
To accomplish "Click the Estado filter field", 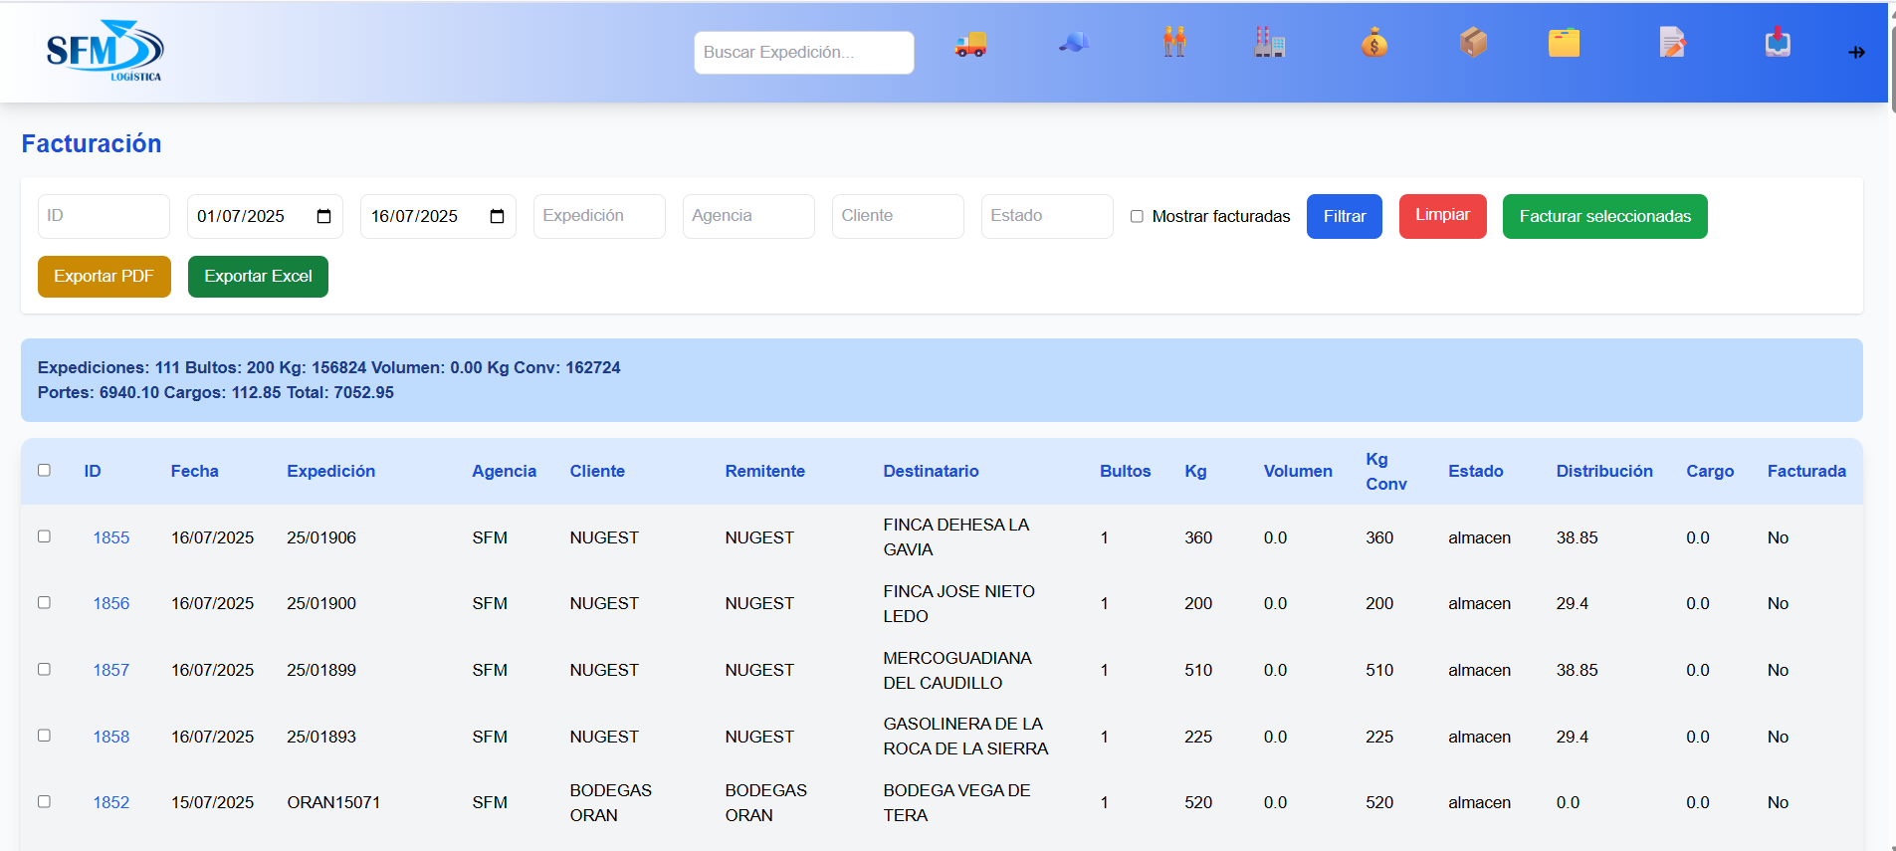I will click(x=1047, y=216).
